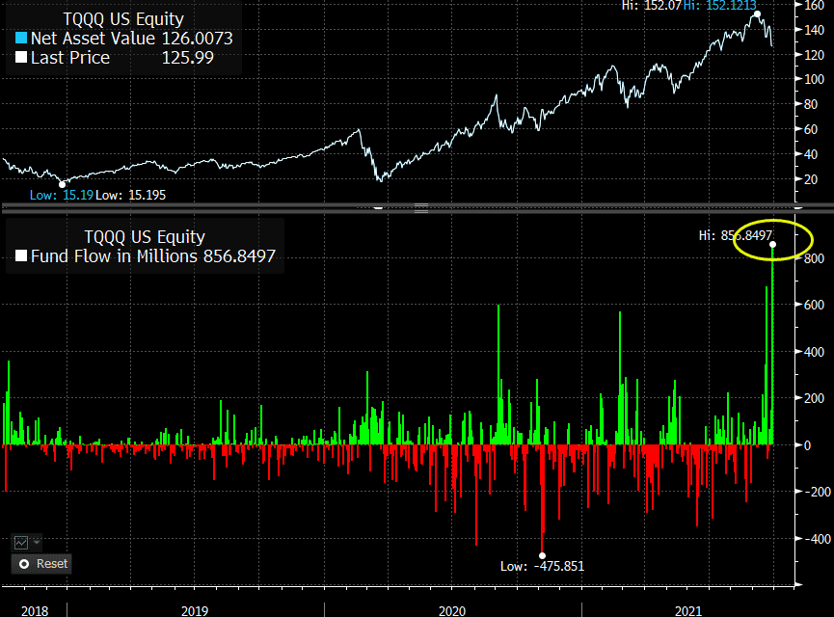
Task: Select the TQQQ US Equity title in price legend
Action: [x=123, y=19]
